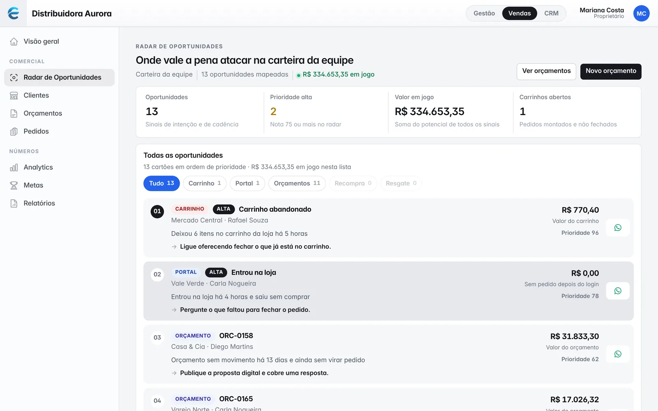Viewport: 658px width, 411px height.
Task: Click the CARRINHO tag badge
Action: (190, 209)
